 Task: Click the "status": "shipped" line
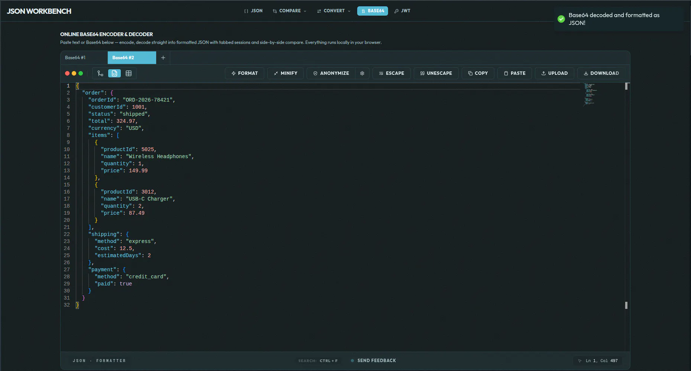tap(119, 114)
